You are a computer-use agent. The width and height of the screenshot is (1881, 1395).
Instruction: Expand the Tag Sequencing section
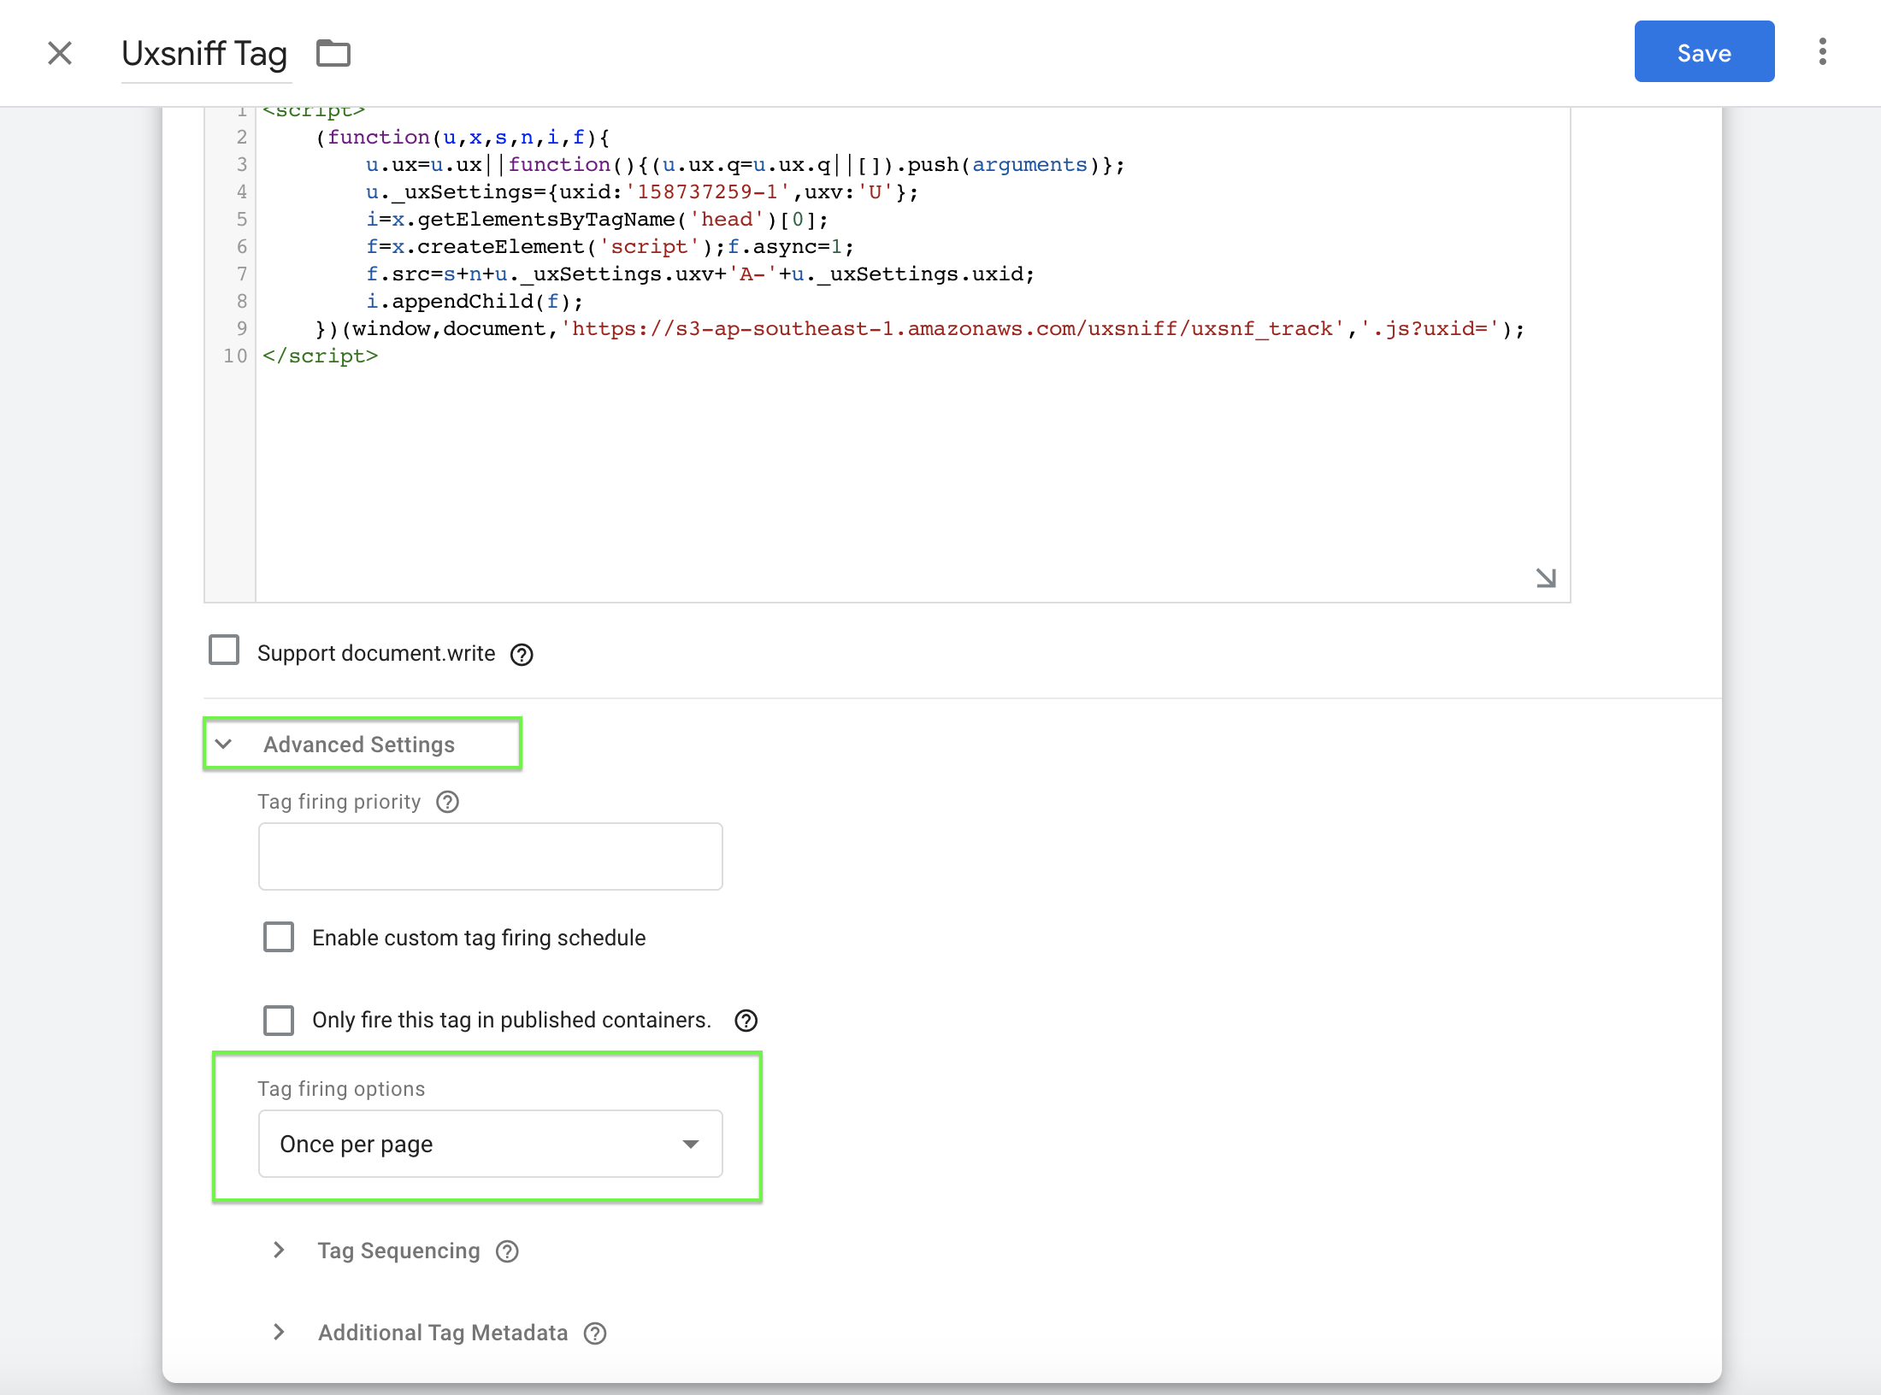coord(280,1250)
